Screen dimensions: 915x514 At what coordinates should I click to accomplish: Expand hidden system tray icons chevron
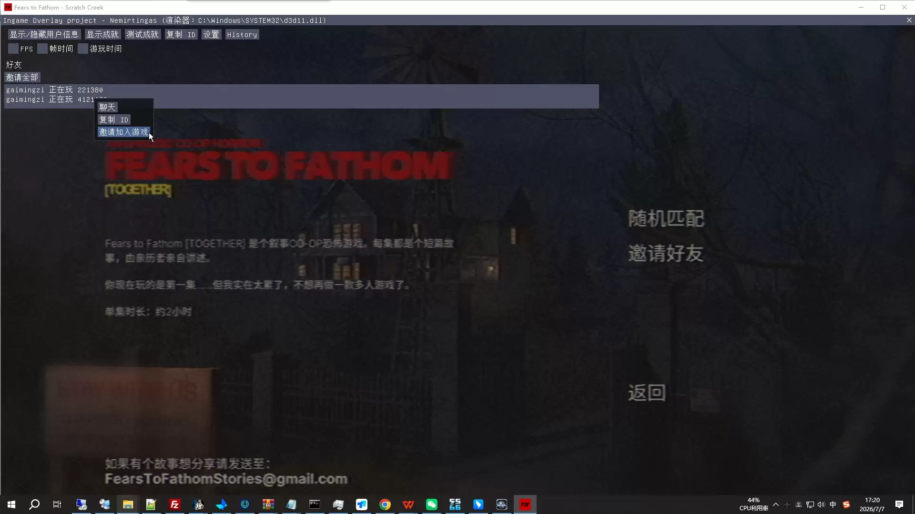coord(776,504)
